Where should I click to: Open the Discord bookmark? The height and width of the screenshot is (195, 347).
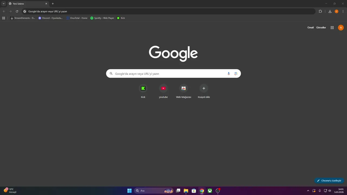click(50, 18)
